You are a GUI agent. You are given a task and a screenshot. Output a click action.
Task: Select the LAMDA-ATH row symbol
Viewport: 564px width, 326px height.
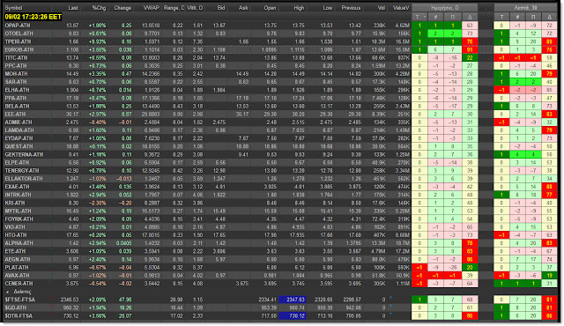[x=19, y=130]
